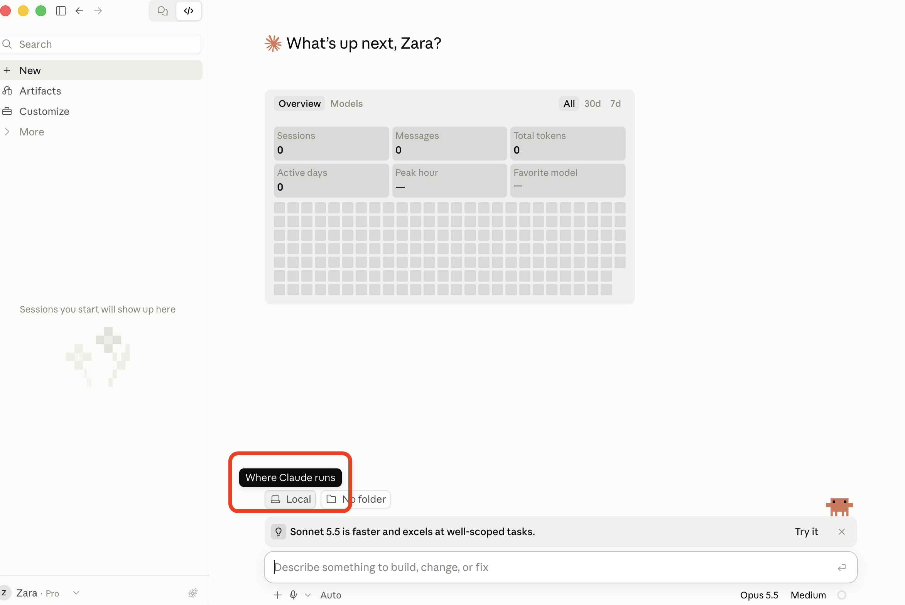
Task: Show 30d time range stats
Action: pos(592,103)
